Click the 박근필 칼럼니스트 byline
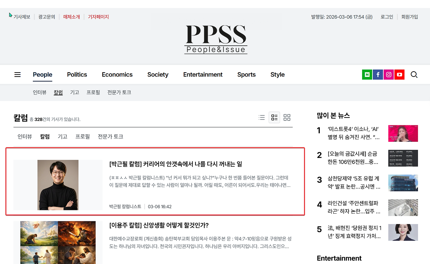 (125, 207)
